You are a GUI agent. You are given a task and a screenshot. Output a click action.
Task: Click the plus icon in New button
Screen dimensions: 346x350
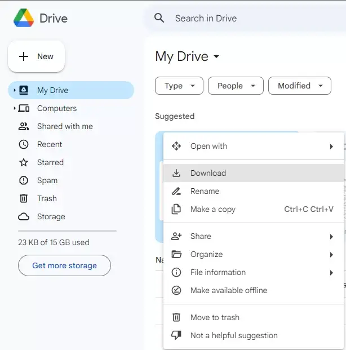(24, 56)
